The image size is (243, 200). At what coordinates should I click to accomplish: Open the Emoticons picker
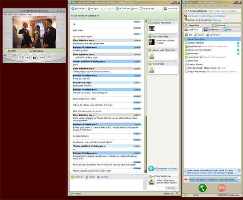78,177
